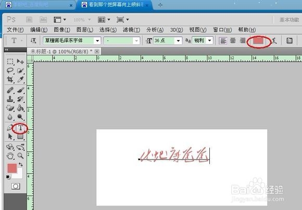Open the 滤镜(T) menu

132,30
